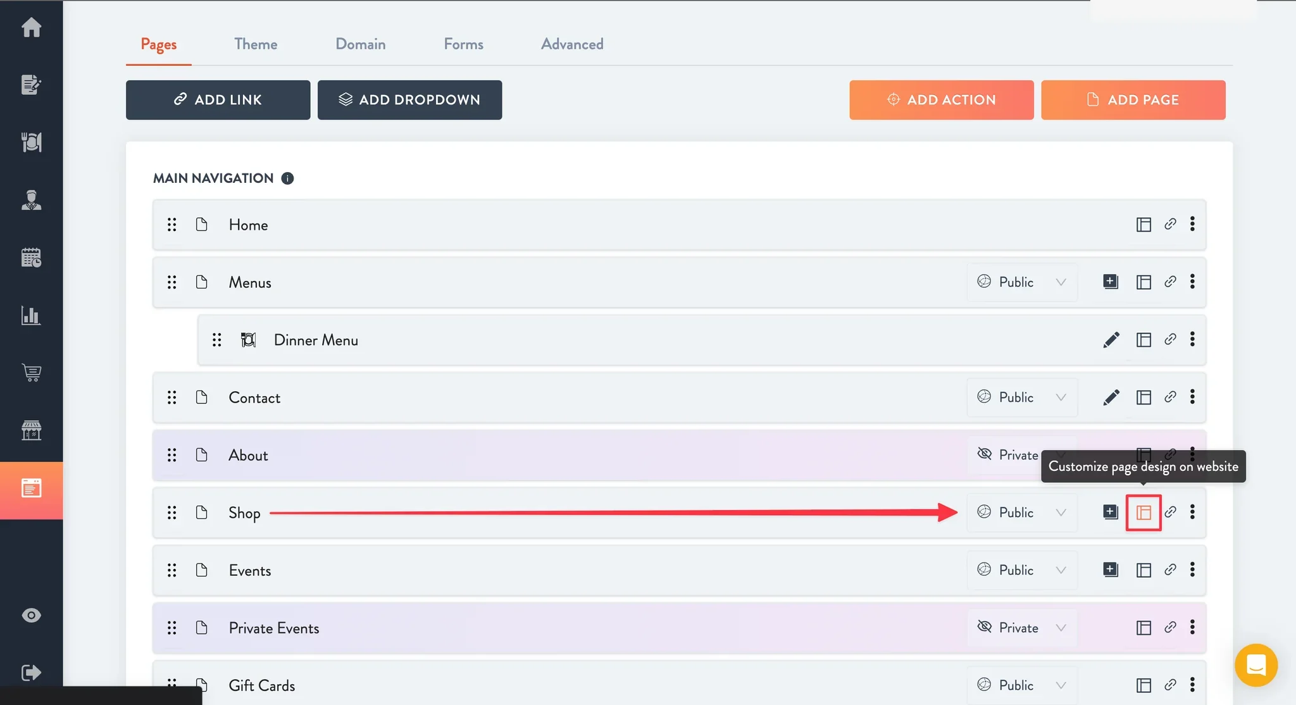
Task: Open the notes/edit icon in sidebar
Action: coord(31,84)
